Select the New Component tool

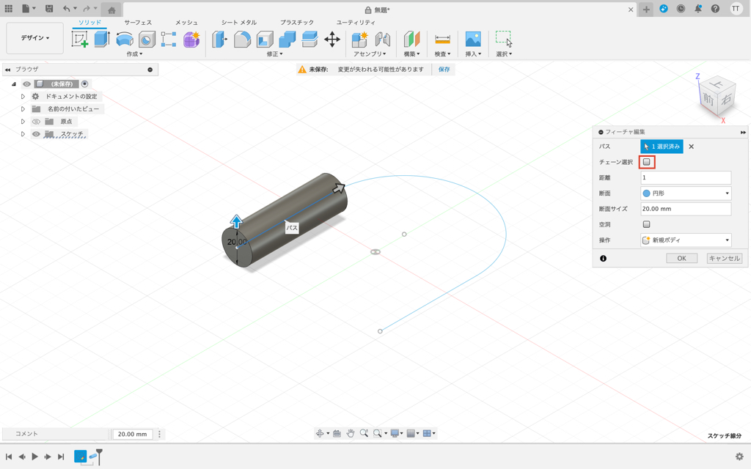(x=359, y=40)
